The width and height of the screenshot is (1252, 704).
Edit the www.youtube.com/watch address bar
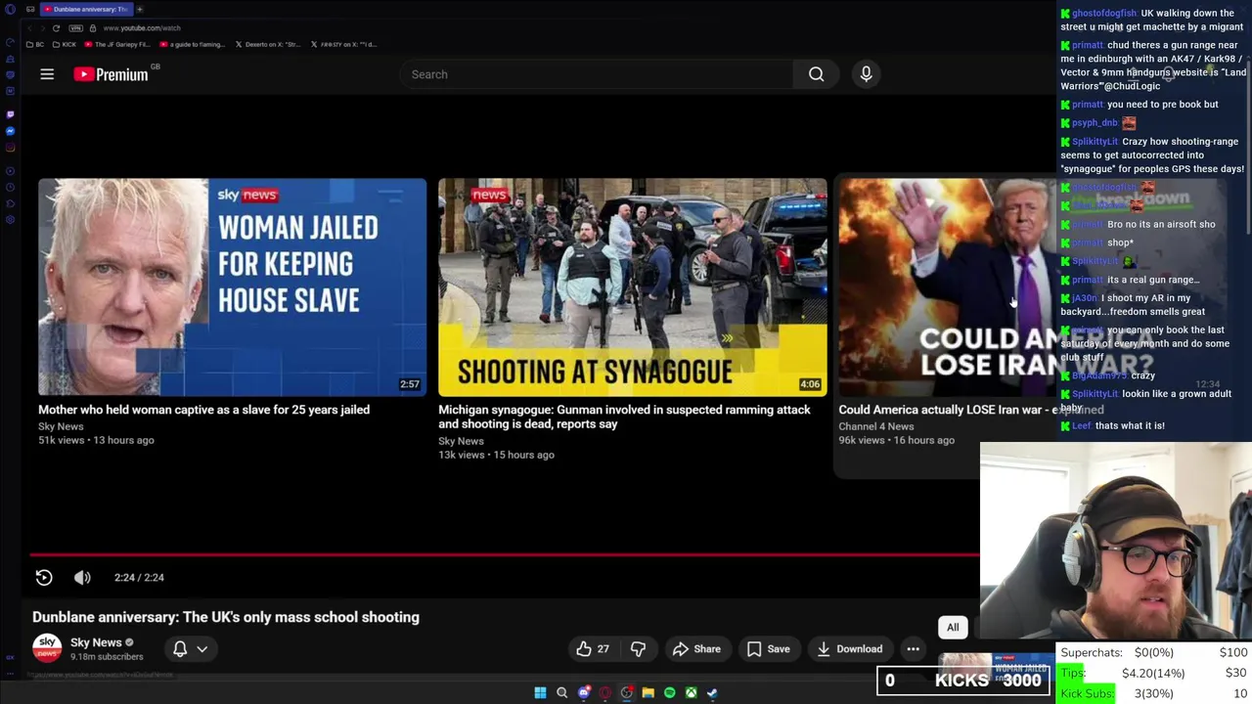coord(142,28)
